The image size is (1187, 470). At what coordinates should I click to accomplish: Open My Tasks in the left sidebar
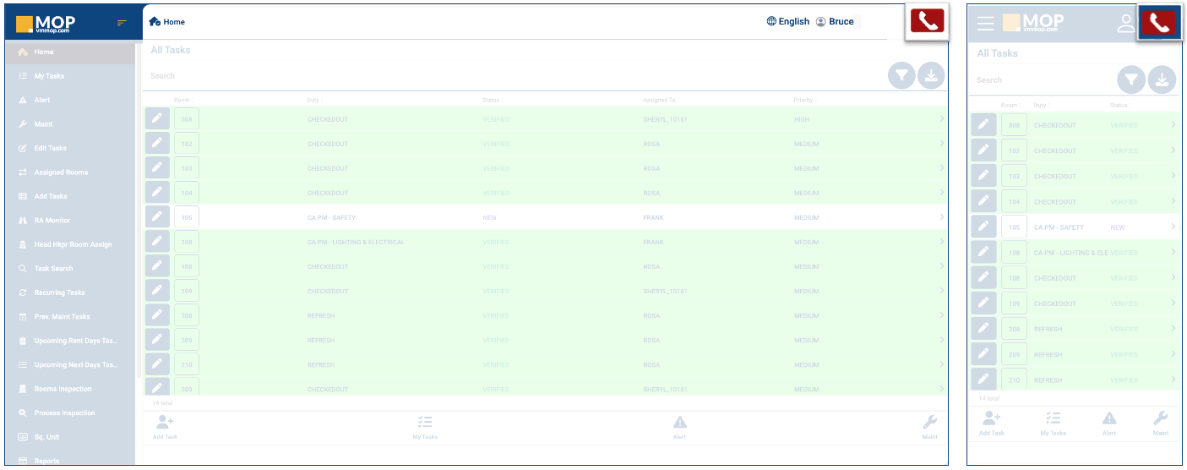(49, 76)
